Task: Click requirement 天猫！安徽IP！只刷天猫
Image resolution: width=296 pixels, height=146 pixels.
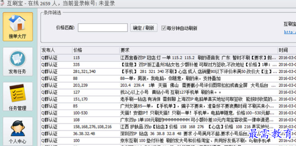Action: [x=197, y=113]
